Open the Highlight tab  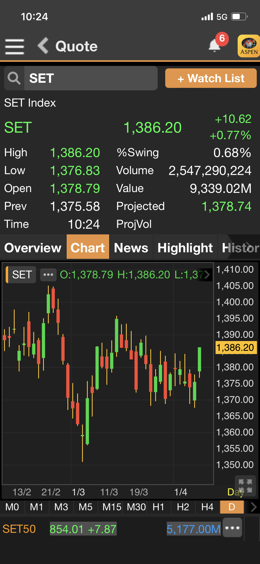pyautogui.click(x=185, y=248)
